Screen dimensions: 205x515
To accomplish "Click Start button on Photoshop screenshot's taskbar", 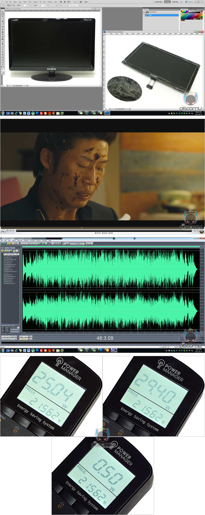I will coord(3,113).
